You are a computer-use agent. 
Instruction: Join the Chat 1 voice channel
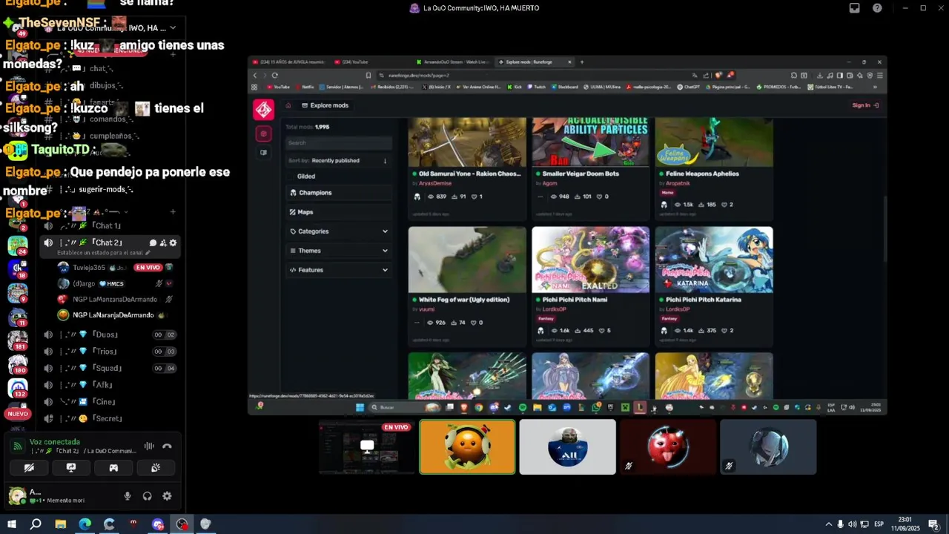108,225
